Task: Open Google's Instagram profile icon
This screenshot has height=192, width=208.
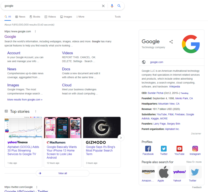Action: tap(195, 149)
